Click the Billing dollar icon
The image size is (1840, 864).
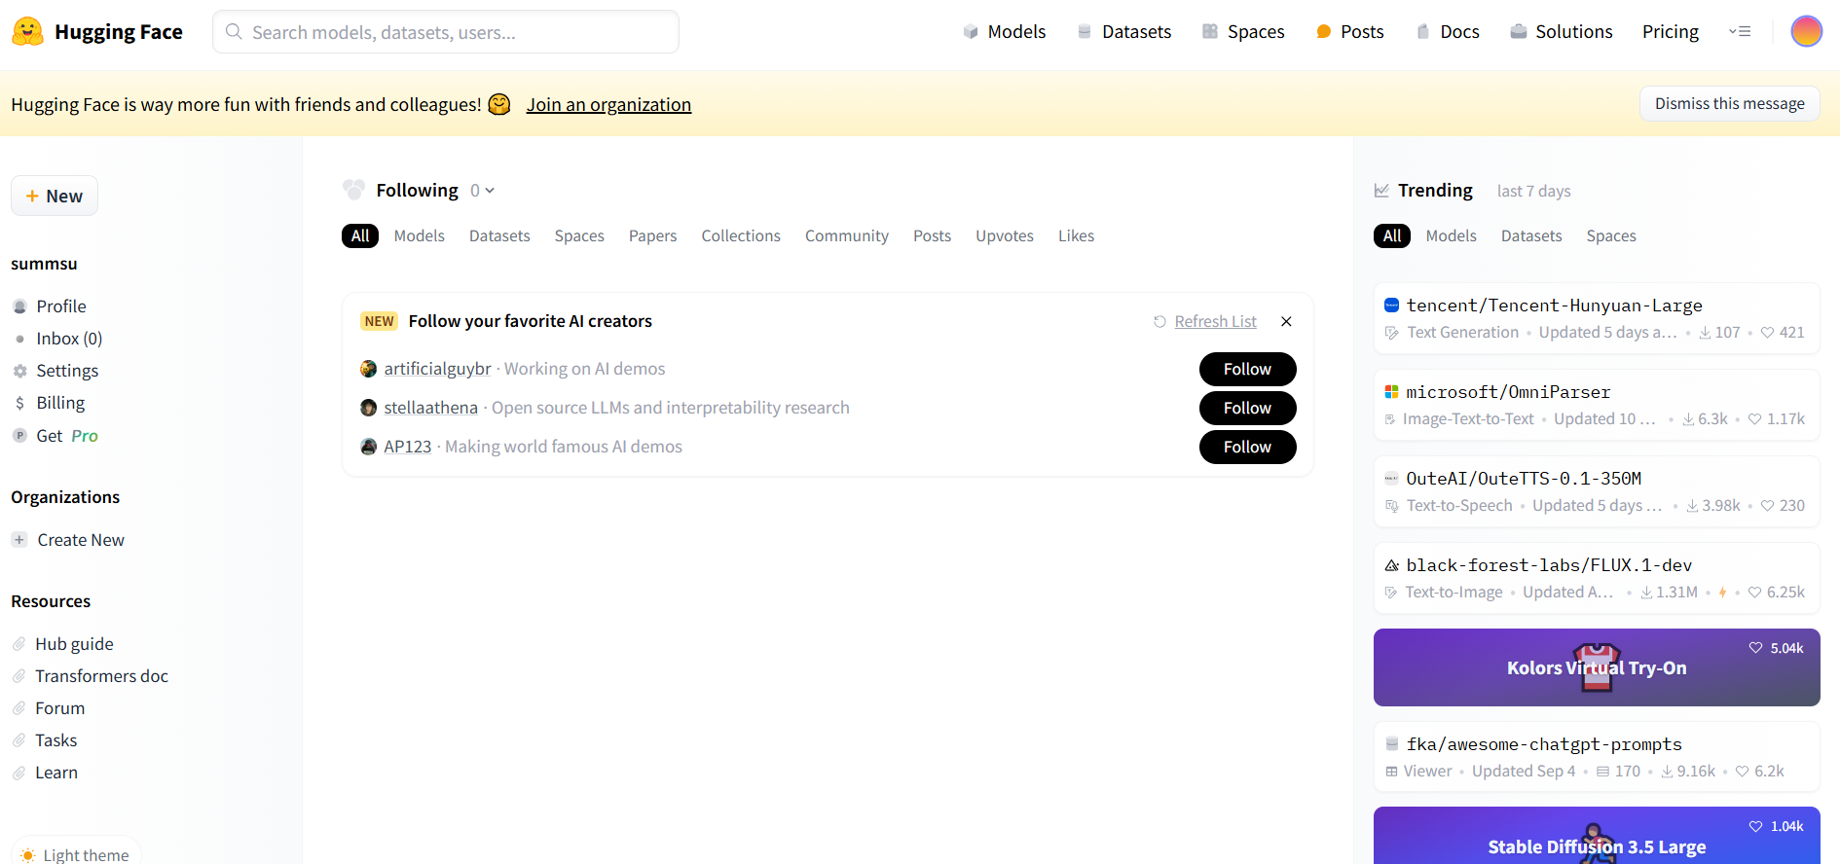pyautogui.click(x=19, y=403)
